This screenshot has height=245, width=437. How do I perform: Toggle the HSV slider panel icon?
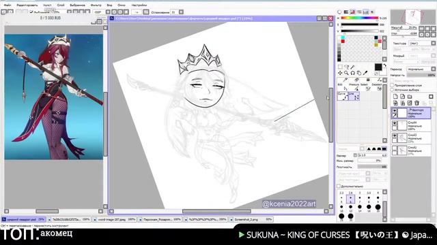coord(352,12)
